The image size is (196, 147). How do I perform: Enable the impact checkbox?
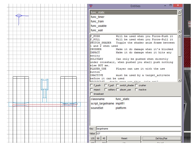91,89
